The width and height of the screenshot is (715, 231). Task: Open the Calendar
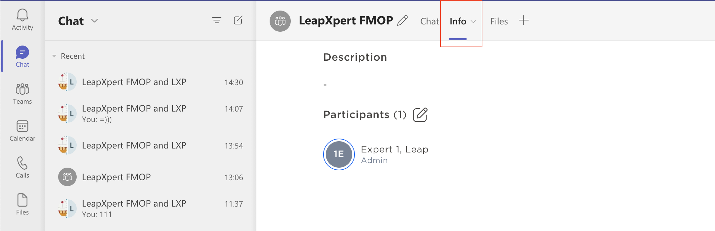pos(22,130)
